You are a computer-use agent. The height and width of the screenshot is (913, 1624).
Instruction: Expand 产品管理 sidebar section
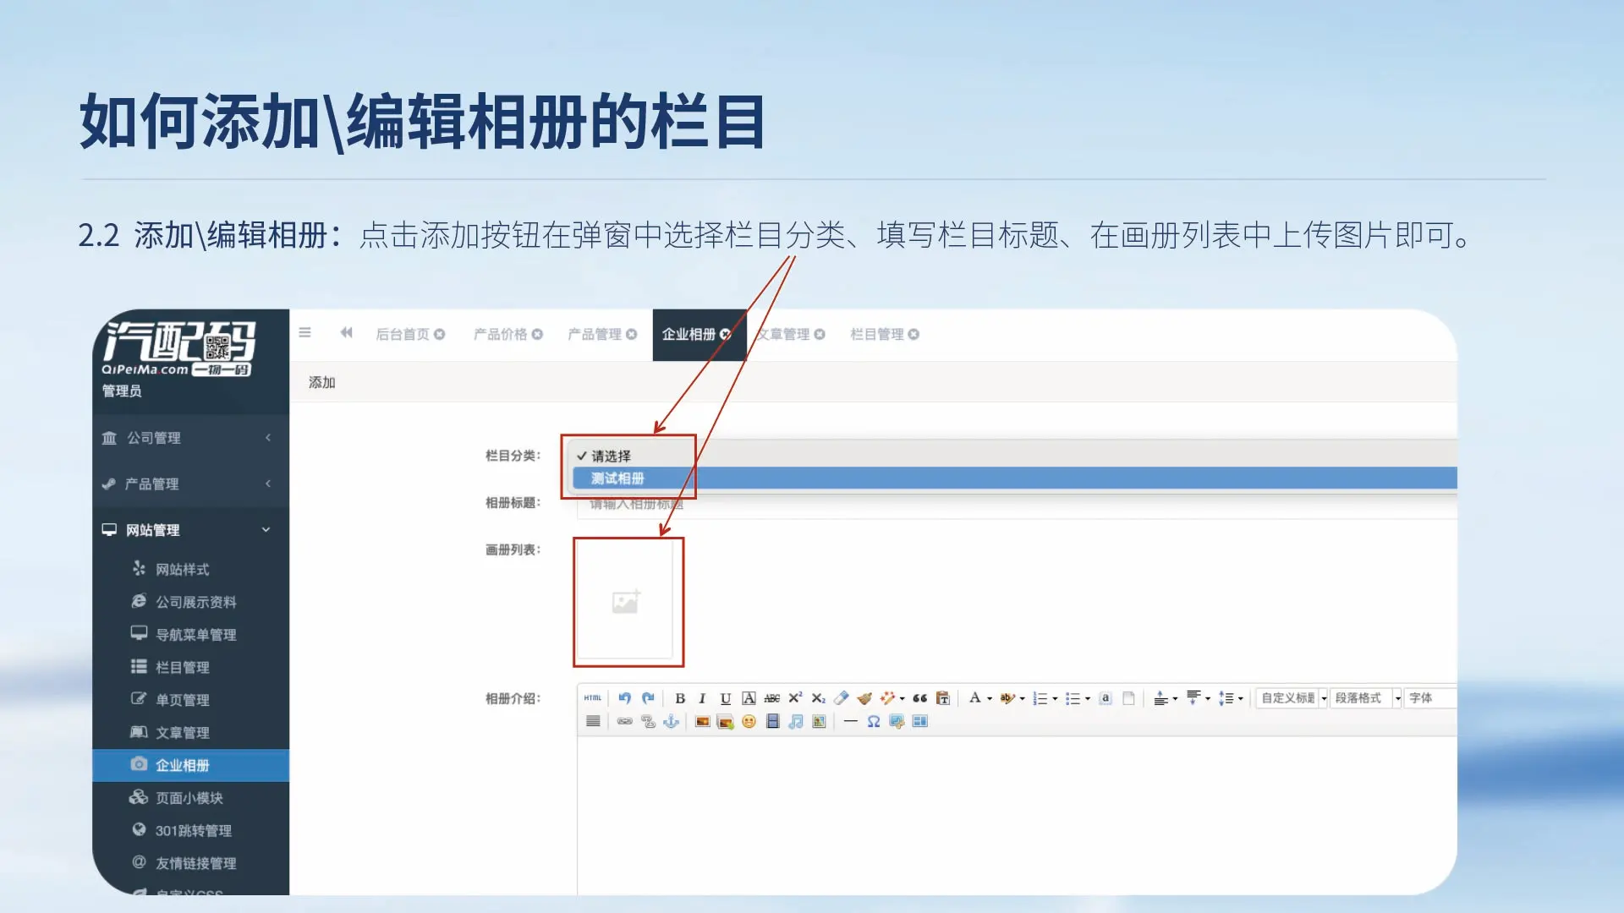[190, 484]
